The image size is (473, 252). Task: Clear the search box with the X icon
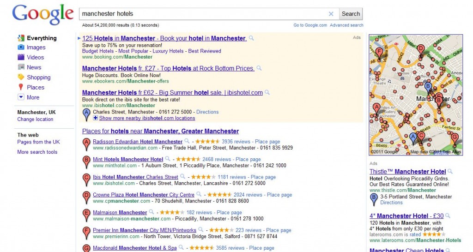[x=331, y=14]
